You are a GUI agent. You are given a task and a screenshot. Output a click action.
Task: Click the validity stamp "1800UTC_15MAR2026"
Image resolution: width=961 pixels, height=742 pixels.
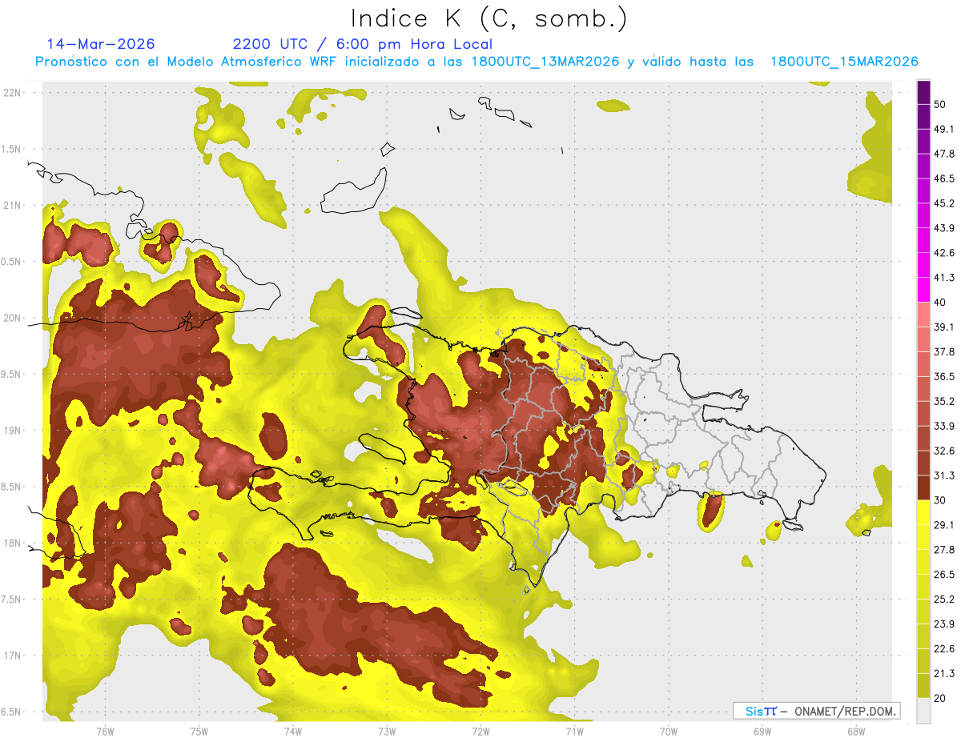pyautogui.click(x=844, y=62)
